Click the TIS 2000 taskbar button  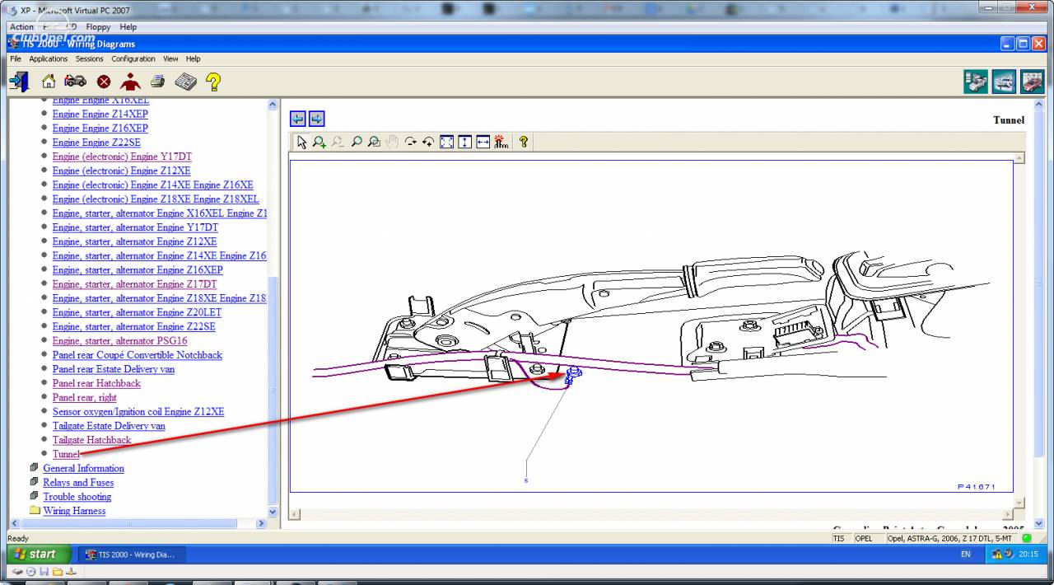click(x=133, y=555)
